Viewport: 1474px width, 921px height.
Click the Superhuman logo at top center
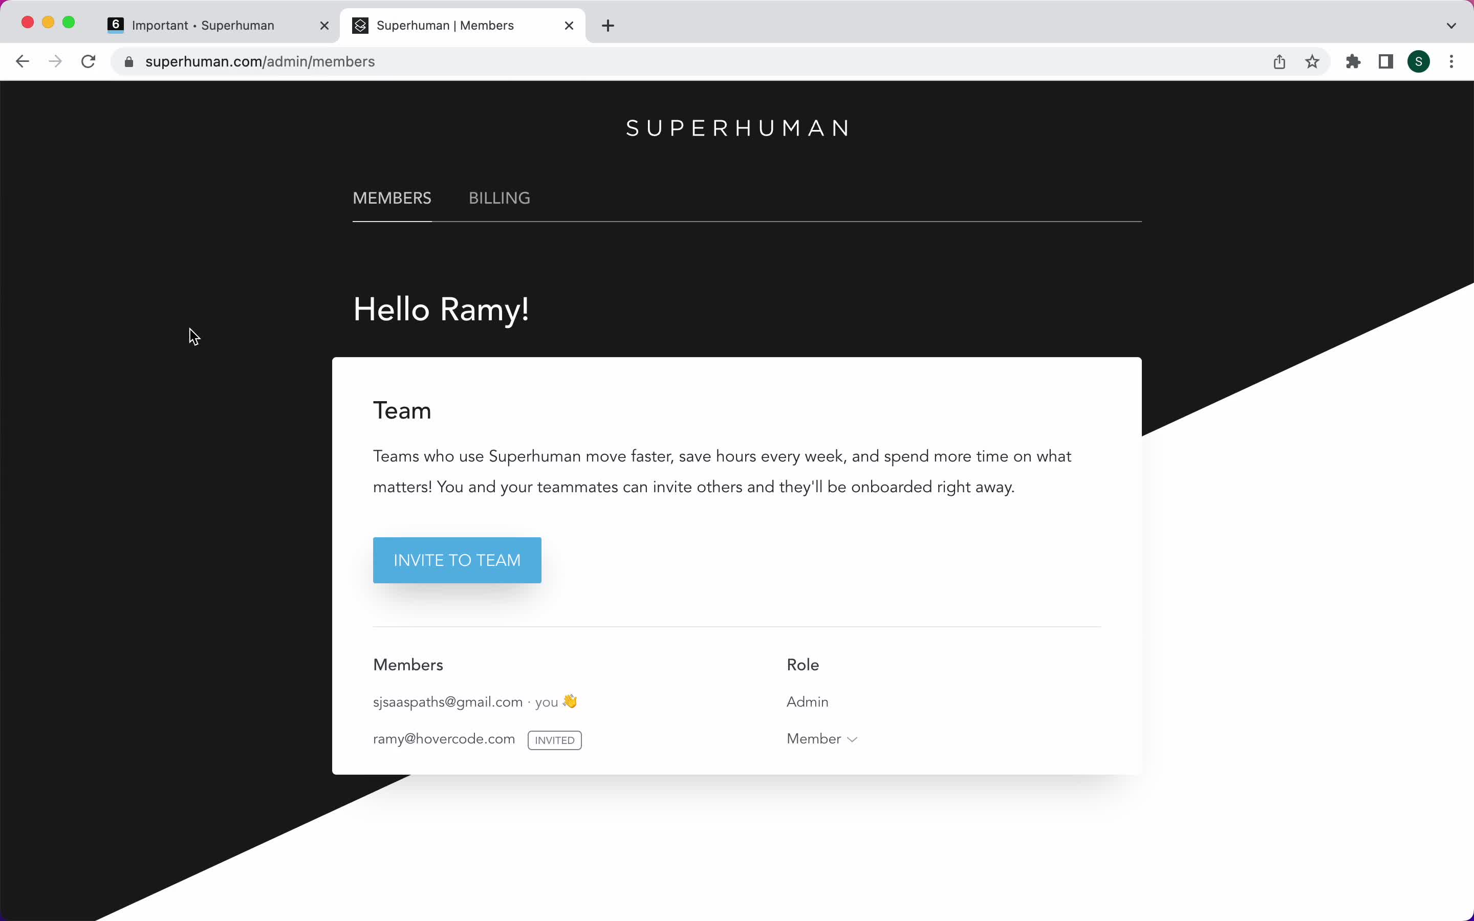tap(736, 127)
